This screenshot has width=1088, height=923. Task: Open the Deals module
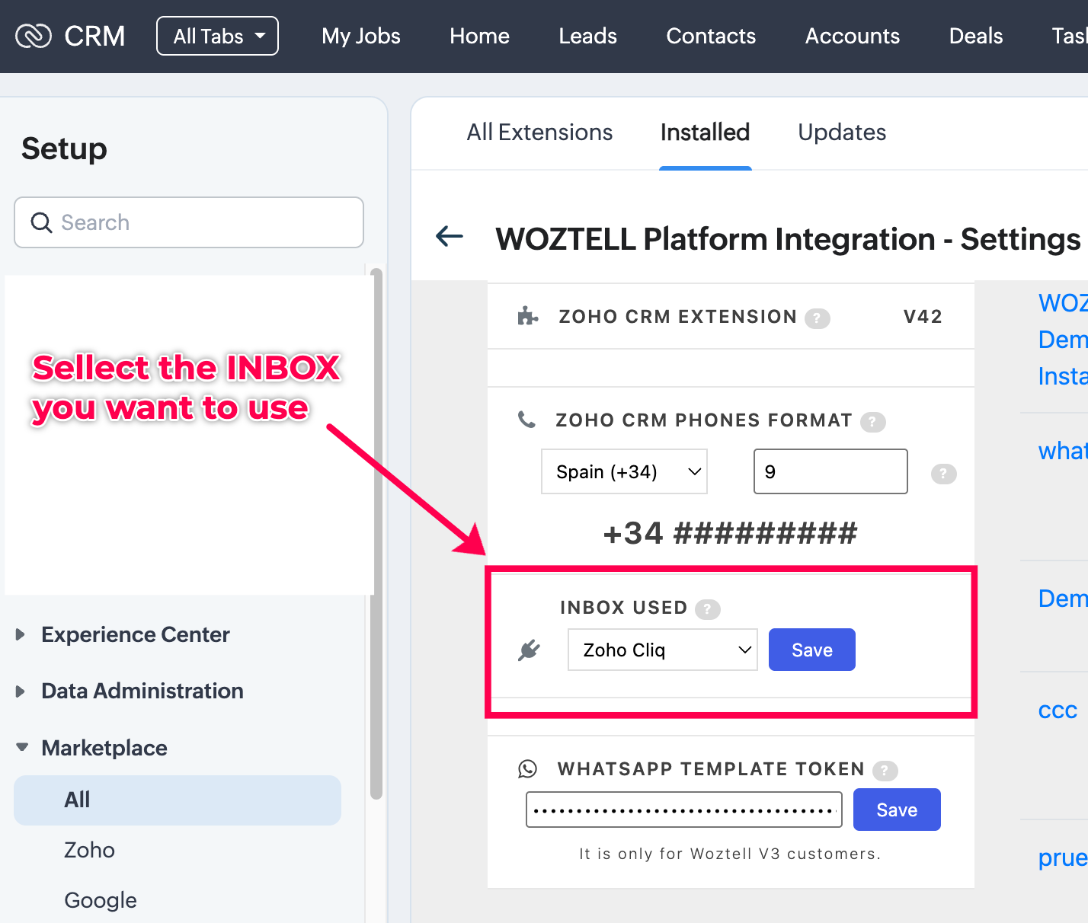[976, 36]
